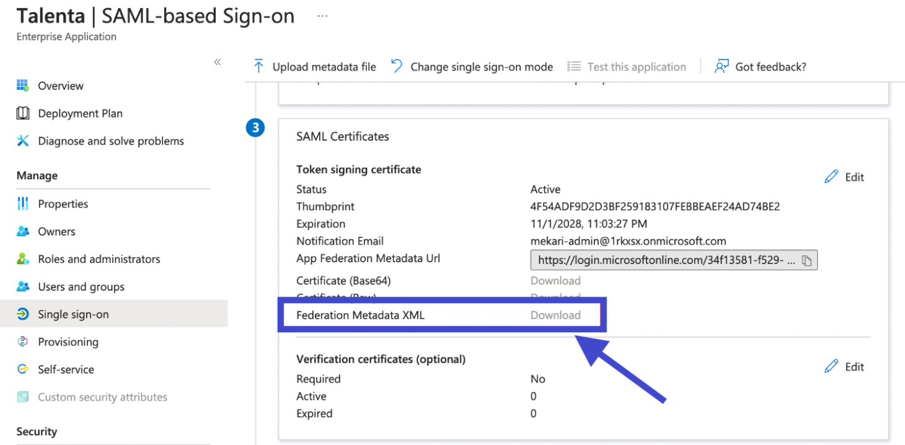Click the Users and groups icon
Viewport: 905px width, 445px height.
click(x=23, y=286)
